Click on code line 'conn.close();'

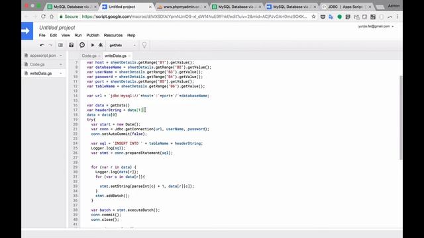point(105,219)
